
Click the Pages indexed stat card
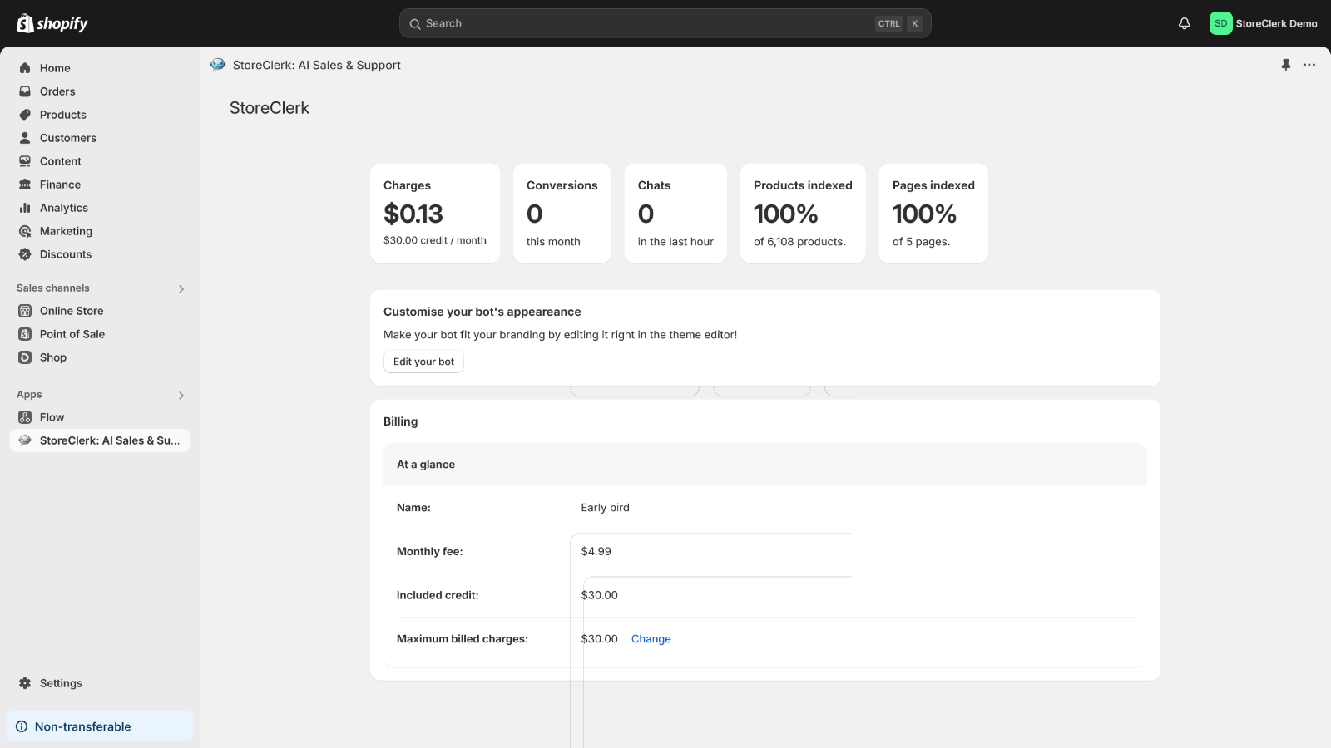pos(933,214)
